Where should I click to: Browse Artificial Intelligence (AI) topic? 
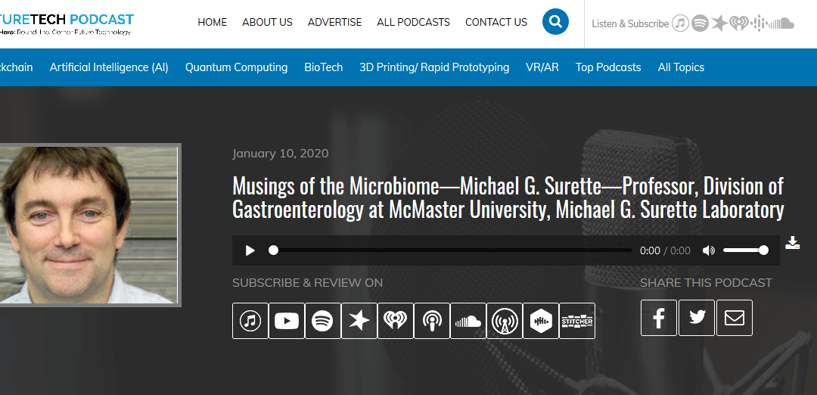[x=109, y=67]
